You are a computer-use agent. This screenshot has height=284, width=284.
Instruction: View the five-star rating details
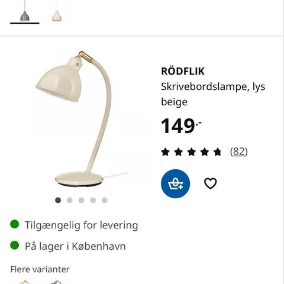click(x=191, y=152)
